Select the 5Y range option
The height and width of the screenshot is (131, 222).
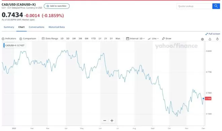coord(111,38)
